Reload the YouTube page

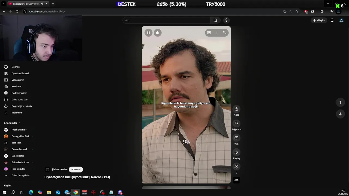tap(17, 11)
